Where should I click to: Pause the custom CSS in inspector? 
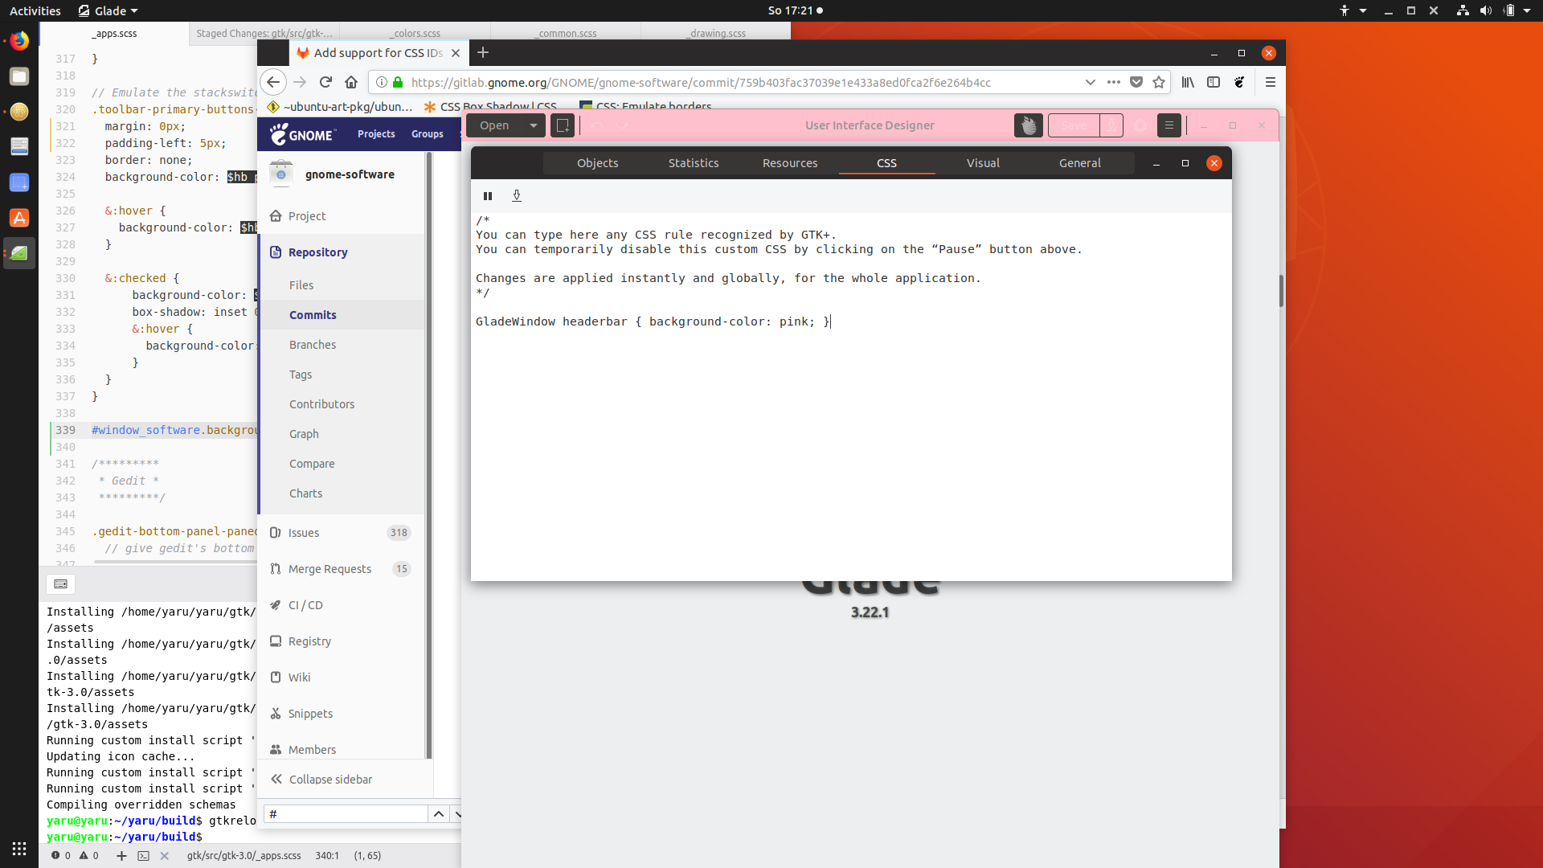pyautogui.click(x=488, y=196)
